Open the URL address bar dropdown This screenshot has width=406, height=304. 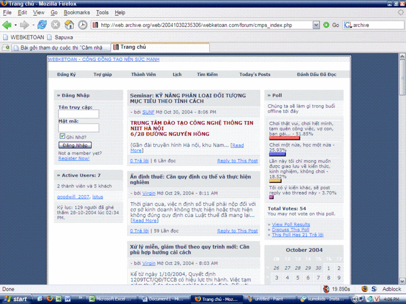[316, 25]
